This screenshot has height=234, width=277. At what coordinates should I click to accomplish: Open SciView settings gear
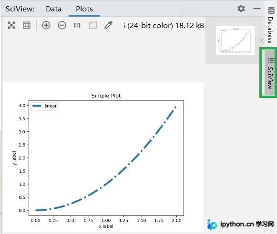[241, 9]
